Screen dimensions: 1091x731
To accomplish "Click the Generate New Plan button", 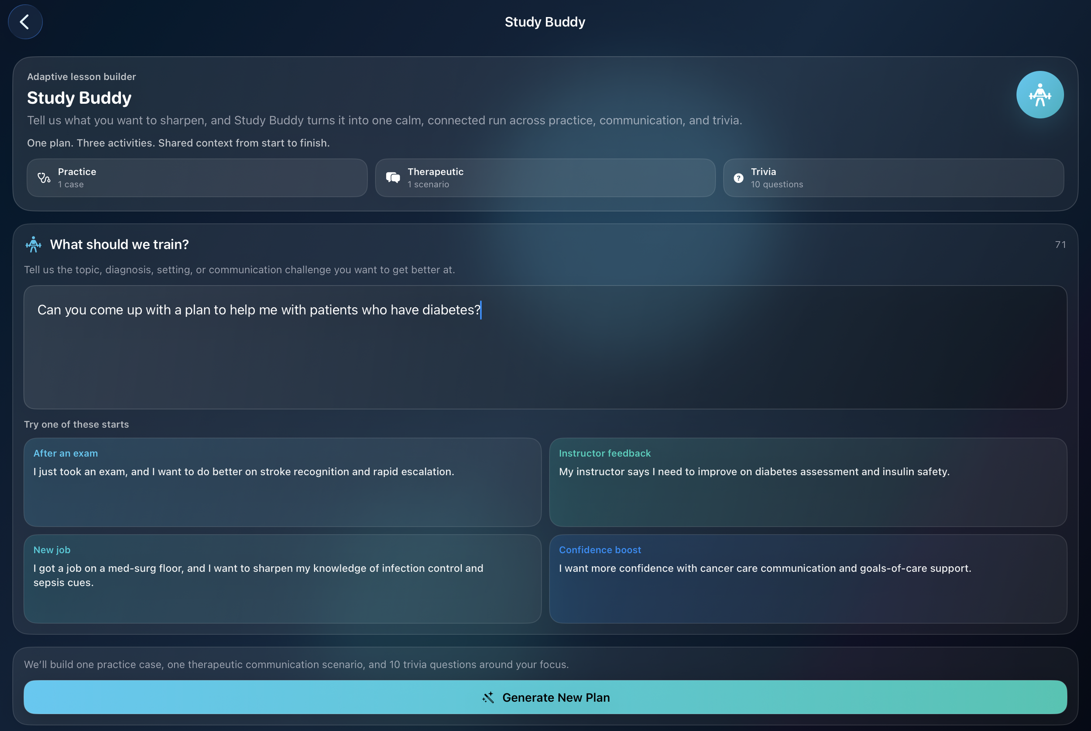I will 545,697.
